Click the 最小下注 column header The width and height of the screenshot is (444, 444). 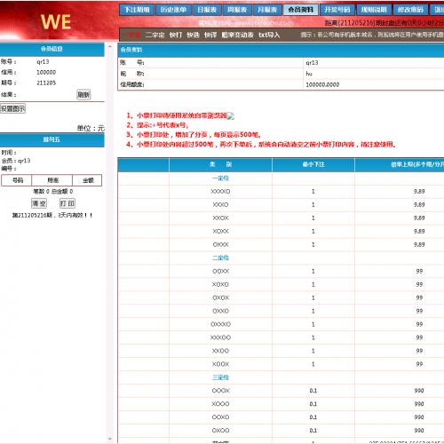[x=313, y=164]
